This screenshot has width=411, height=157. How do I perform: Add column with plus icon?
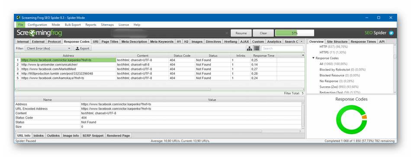coord(303,55)
